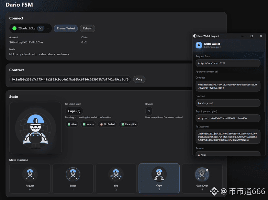Image resolution: width=268 pixels, height=200 pixels.
Task: Maximize the Dusk Wallet Request window
Action: point(252,36)
